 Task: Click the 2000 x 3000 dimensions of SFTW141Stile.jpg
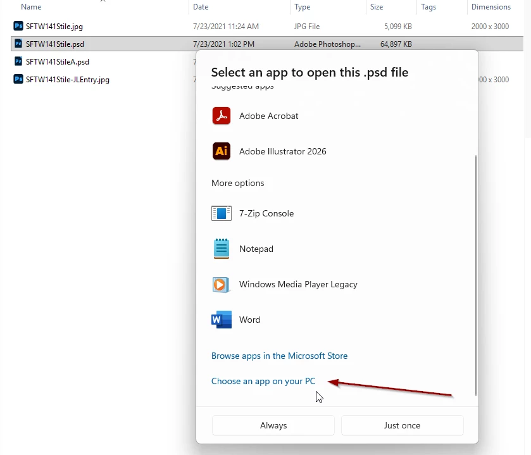click(490, 27)
